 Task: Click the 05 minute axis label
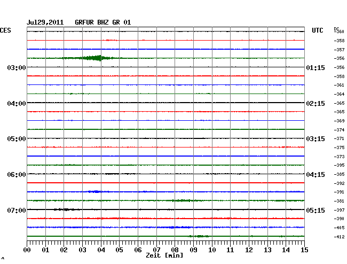pyautogui.click(x=119, y=250)
